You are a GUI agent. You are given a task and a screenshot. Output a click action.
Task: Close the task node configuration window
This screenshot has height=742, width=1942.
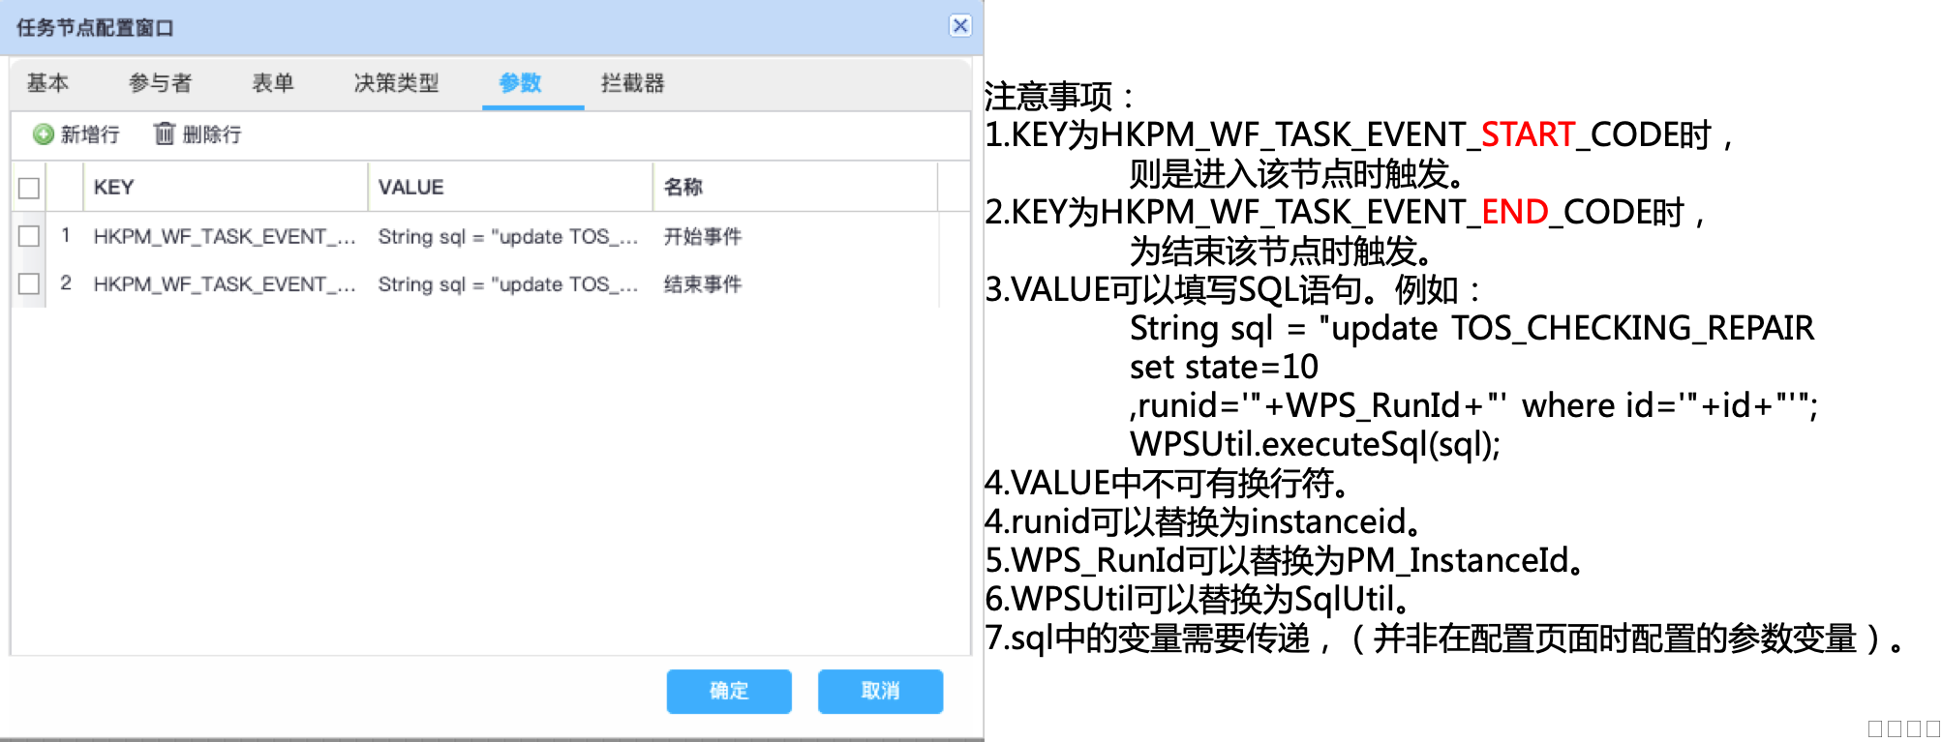click(959, 26)
